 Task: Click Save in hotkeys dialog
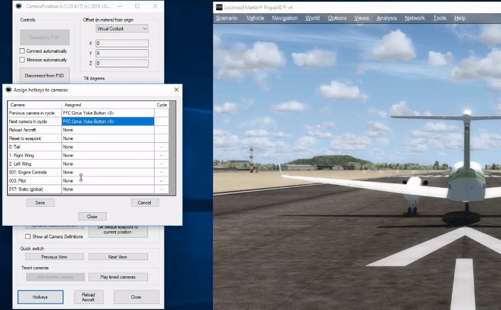pyautogui.click(x=40, y=203)
